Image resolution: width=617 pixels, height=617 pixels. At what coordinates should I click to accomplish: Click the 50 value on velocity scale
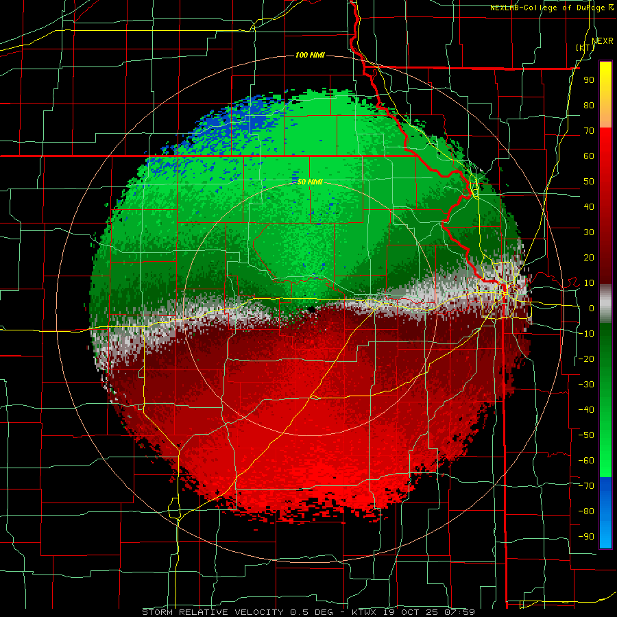pyautogui.click(x=589, y=182)
